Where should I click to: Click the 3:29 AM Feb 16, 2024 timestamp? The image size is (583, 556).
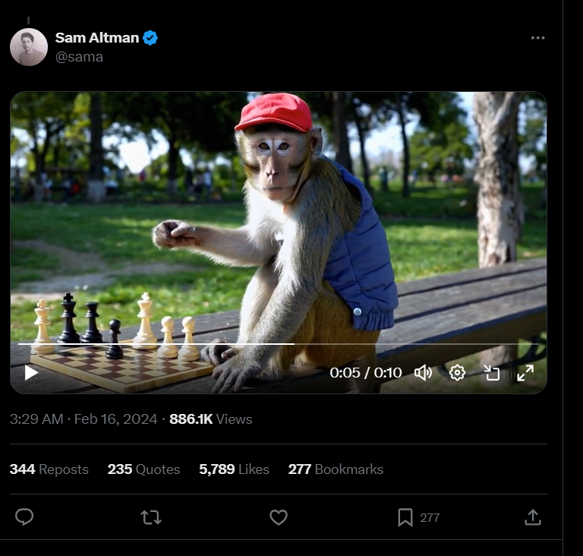click(x=84, y=419)
